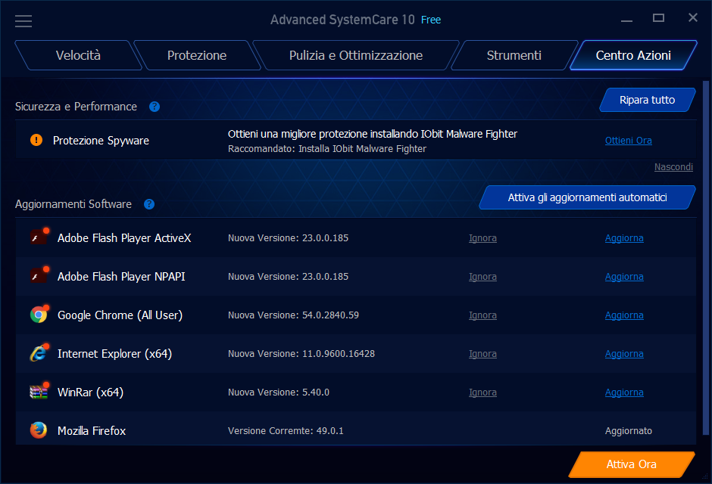The height and width of the screenshot is (484, 712).
Task: Select the Strumenti tab
Action: 514,55
